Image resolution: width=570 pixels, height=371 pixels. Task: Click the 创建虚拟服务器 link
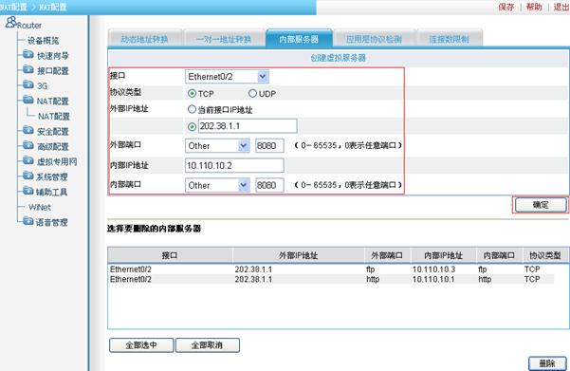338,58
